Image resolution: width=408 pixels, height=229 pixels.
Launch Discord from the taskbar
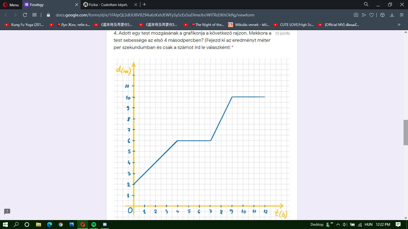(x=105, y=225)
